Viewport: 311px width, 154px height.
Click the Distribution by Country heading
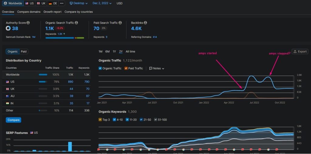(x=24, y=60)
